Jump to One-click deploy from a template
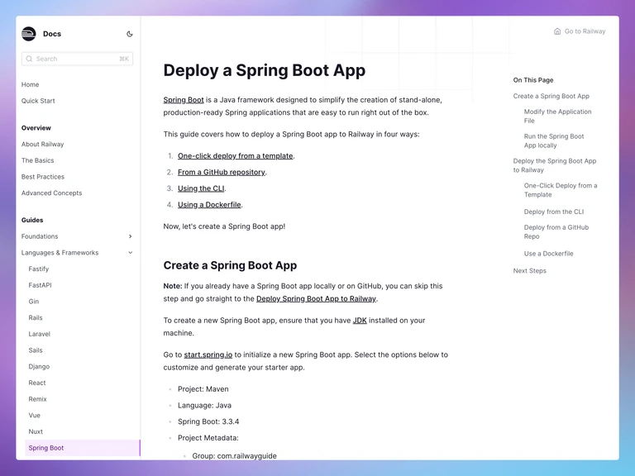Image resolution: width=635 pixels, height=476 pixels. click(x=236, y=156)
